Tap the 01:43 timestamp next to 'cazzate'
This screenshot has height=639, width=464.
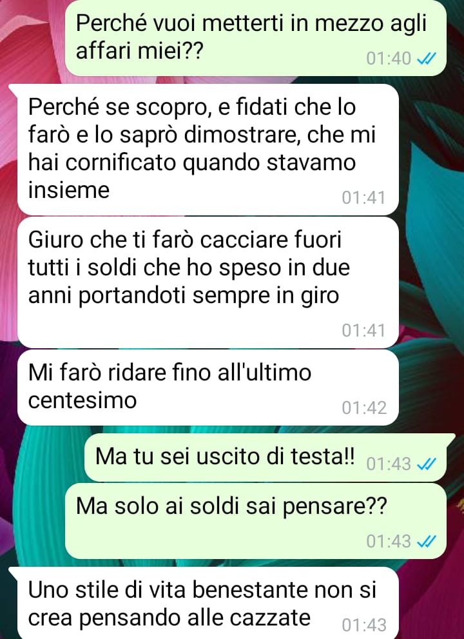click(x=363, y=625)
